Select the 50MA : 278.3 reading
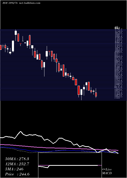The image size is (127, 178). 17,159
